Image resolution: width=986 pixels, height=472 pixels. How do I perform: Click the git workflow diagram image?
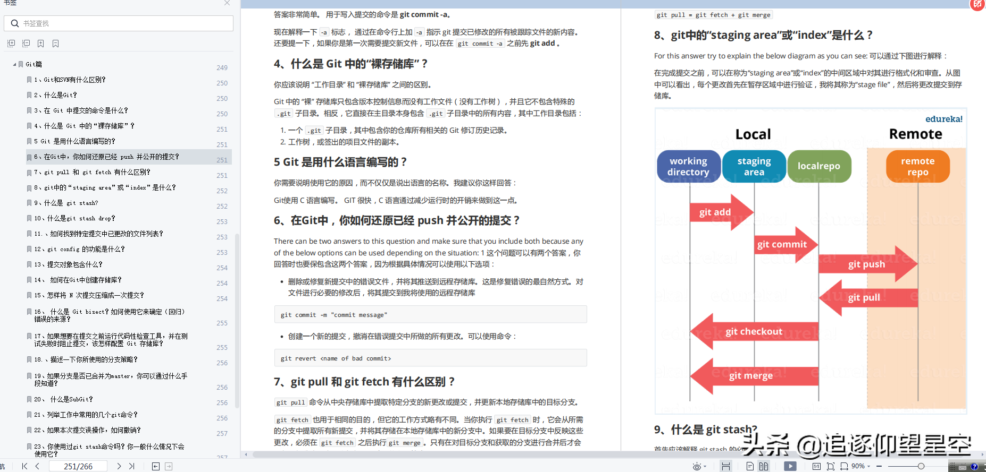pos(810,261)
